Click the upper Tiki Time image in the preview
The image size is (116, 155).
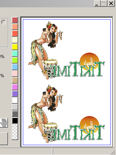pyautogui.click(x=66, y=50)
